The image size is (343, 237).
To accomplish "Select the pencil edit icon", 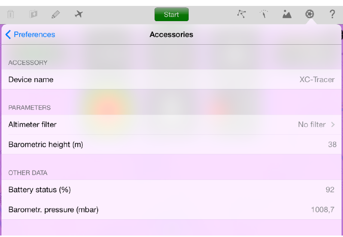I will (56, 14).
